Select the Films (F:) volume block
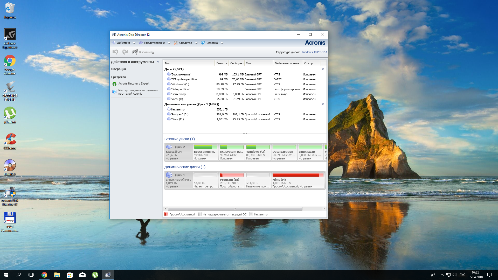498x280 pixels. [298, 180]
